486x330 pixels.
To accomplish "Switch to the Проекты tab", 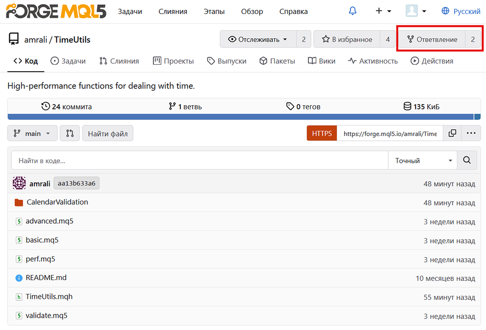I will 173,61.
